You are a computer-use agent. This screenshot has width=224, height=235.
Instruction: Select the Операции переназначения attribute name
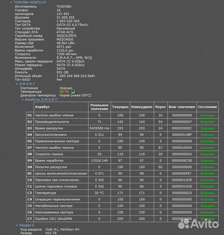tap(57, 199)
